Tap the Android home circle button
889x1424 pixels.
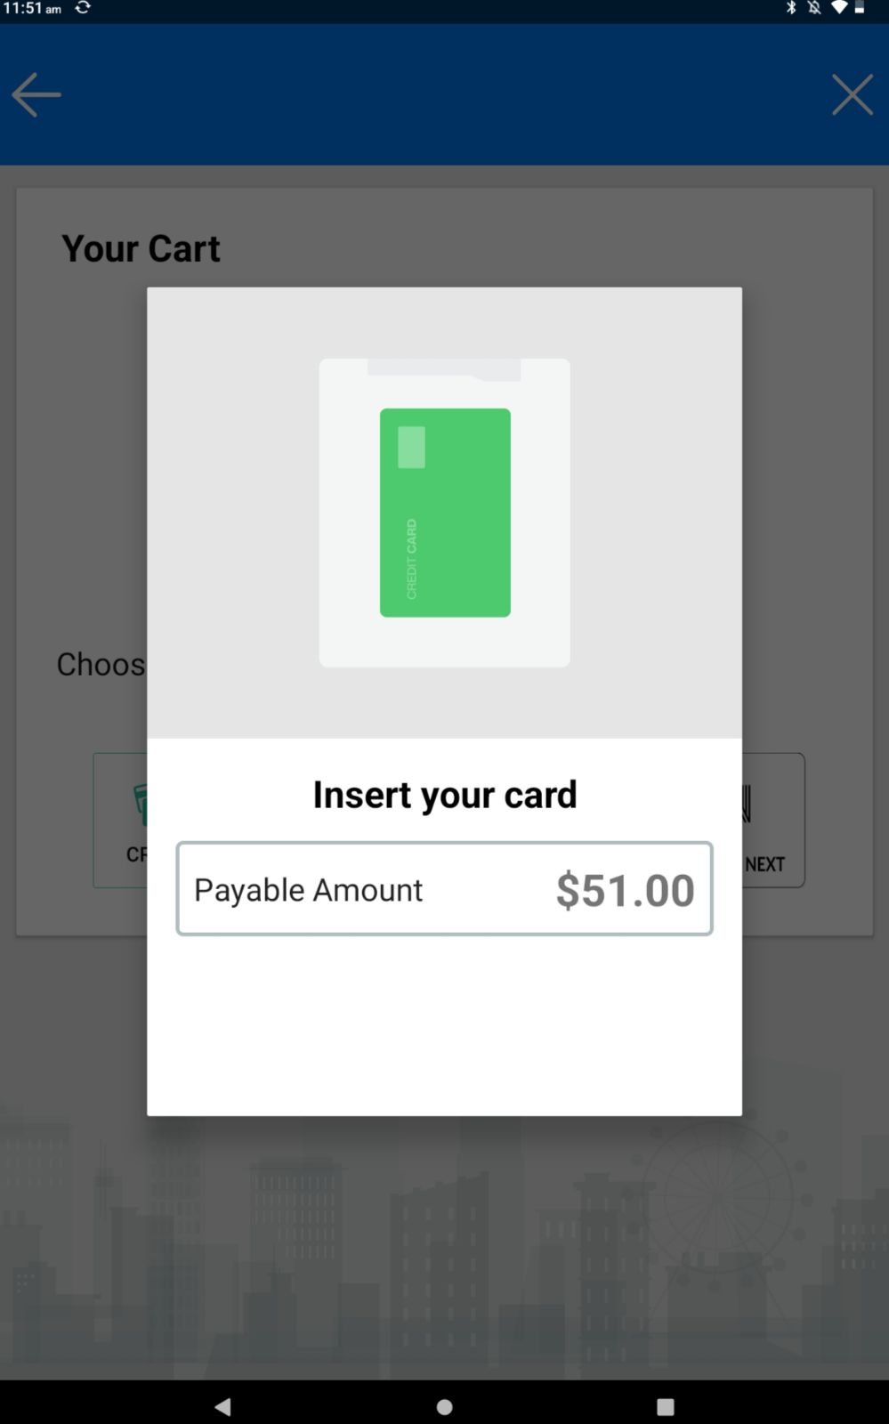pos(445,1406)
